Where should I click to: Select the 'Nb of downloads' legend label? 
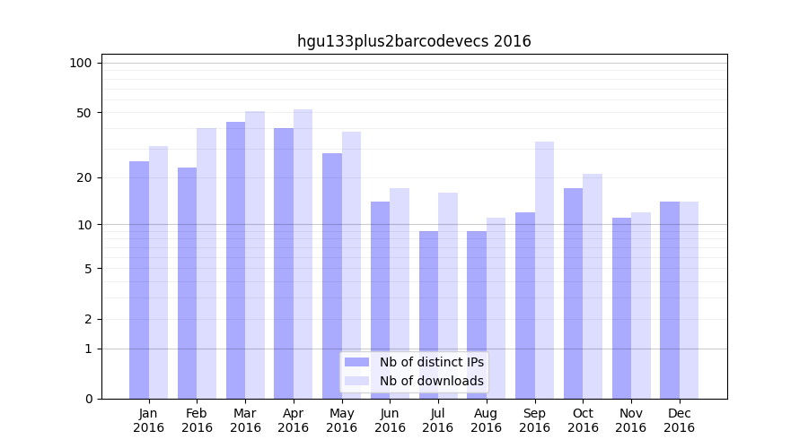pos(431,381)
